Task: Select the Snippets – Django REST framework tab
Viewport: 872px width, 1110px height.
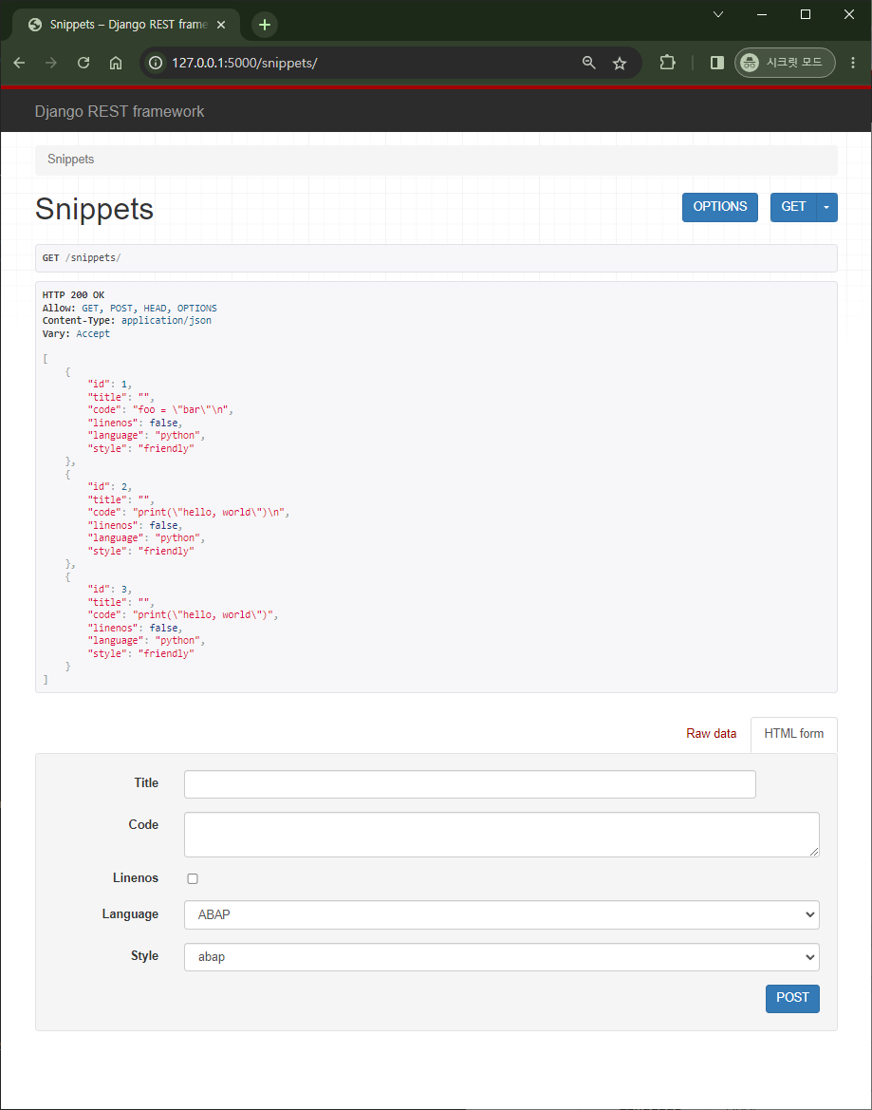Action: point(127,25)
